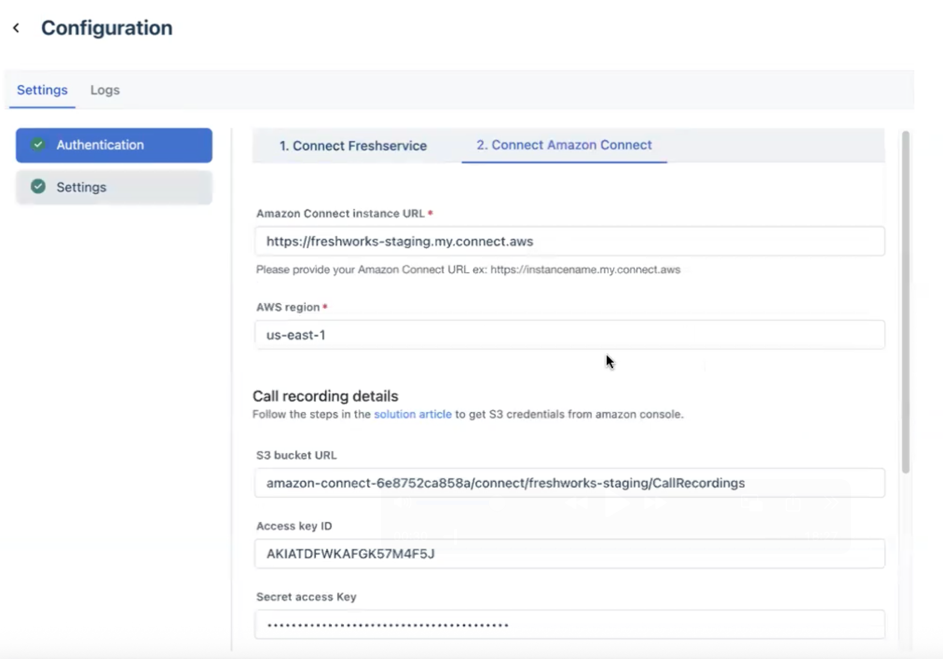This screenshot has width=943, height=659.
Task: Click the green check icon beside sidebar Settings
Action: [x=38, y=186]
